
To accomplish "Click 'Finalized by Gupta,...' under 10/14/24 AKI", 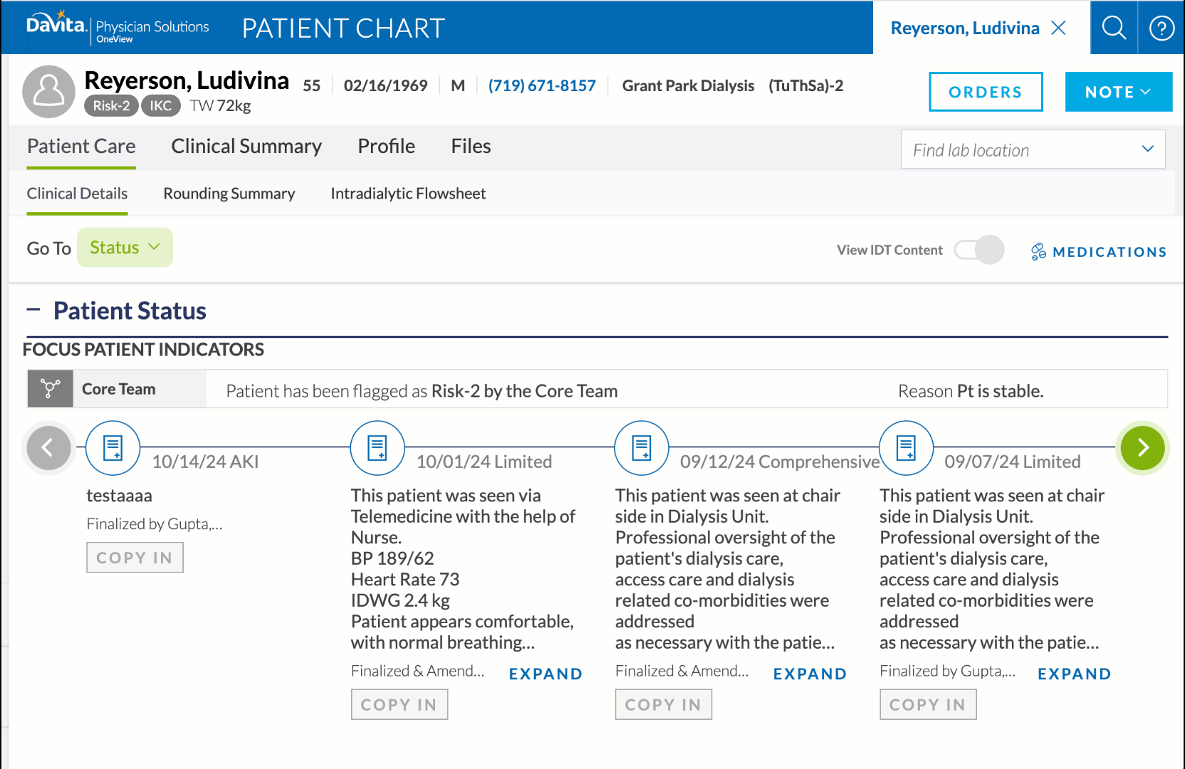I will click(155, 524).
